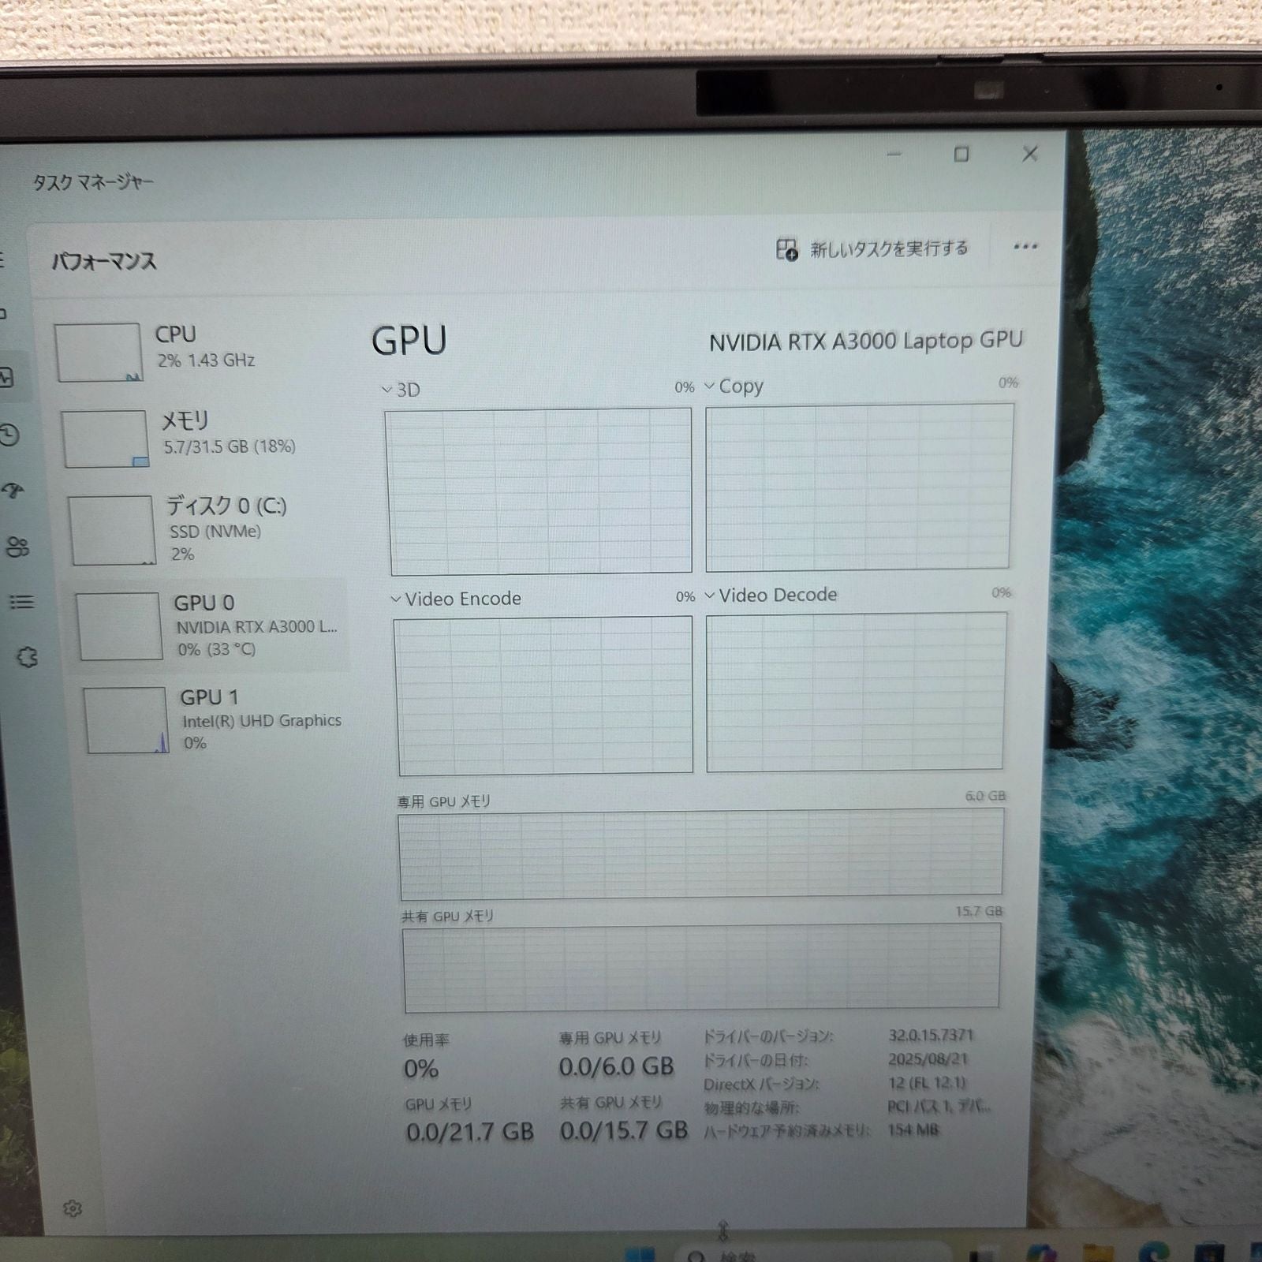Screen dimensions: 1262x1262
Task: Close the Task Manager window
Action: coord(1030,153)
